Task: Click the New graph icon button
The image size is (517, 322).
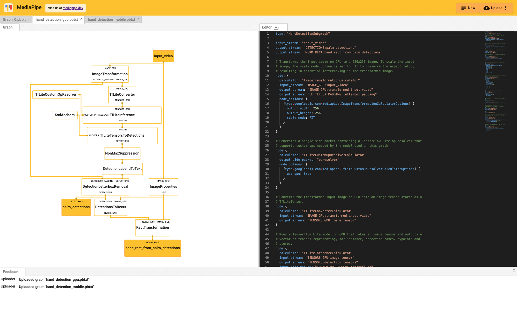Action: (x=464, y=8)
